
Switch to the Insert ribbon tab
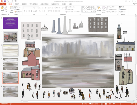17,4
